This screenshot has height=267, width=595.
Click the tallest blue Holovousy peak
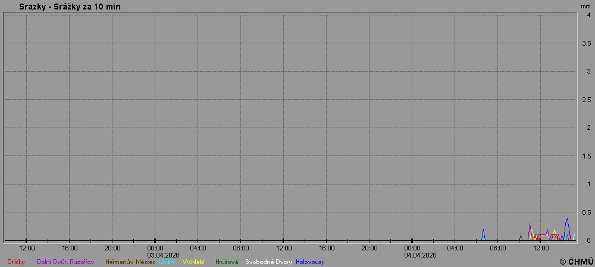(567, 218)
